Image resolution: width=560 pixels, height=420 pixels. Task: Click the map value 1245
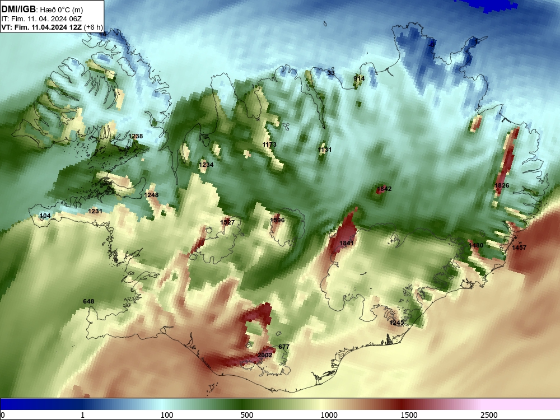pos(396,323)
